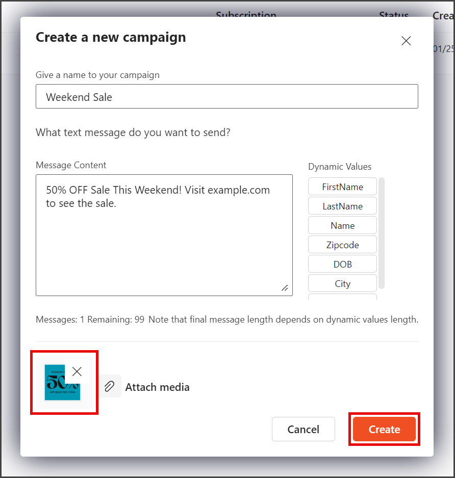455x478 pixels.
Task: Open the attached sale image thumbnail
Action: pos(62,382)
